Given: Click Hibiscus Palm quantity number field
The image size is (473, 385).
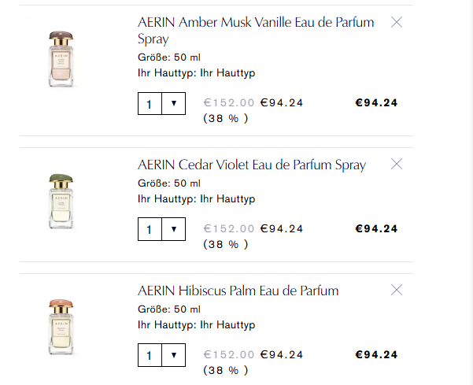Looking at the screenshot, I should 150,355.
